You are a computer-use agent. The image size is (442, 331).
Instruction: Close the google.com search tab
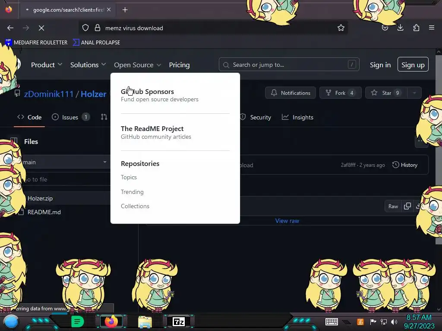pyautogui.click(x=109, y=9)
